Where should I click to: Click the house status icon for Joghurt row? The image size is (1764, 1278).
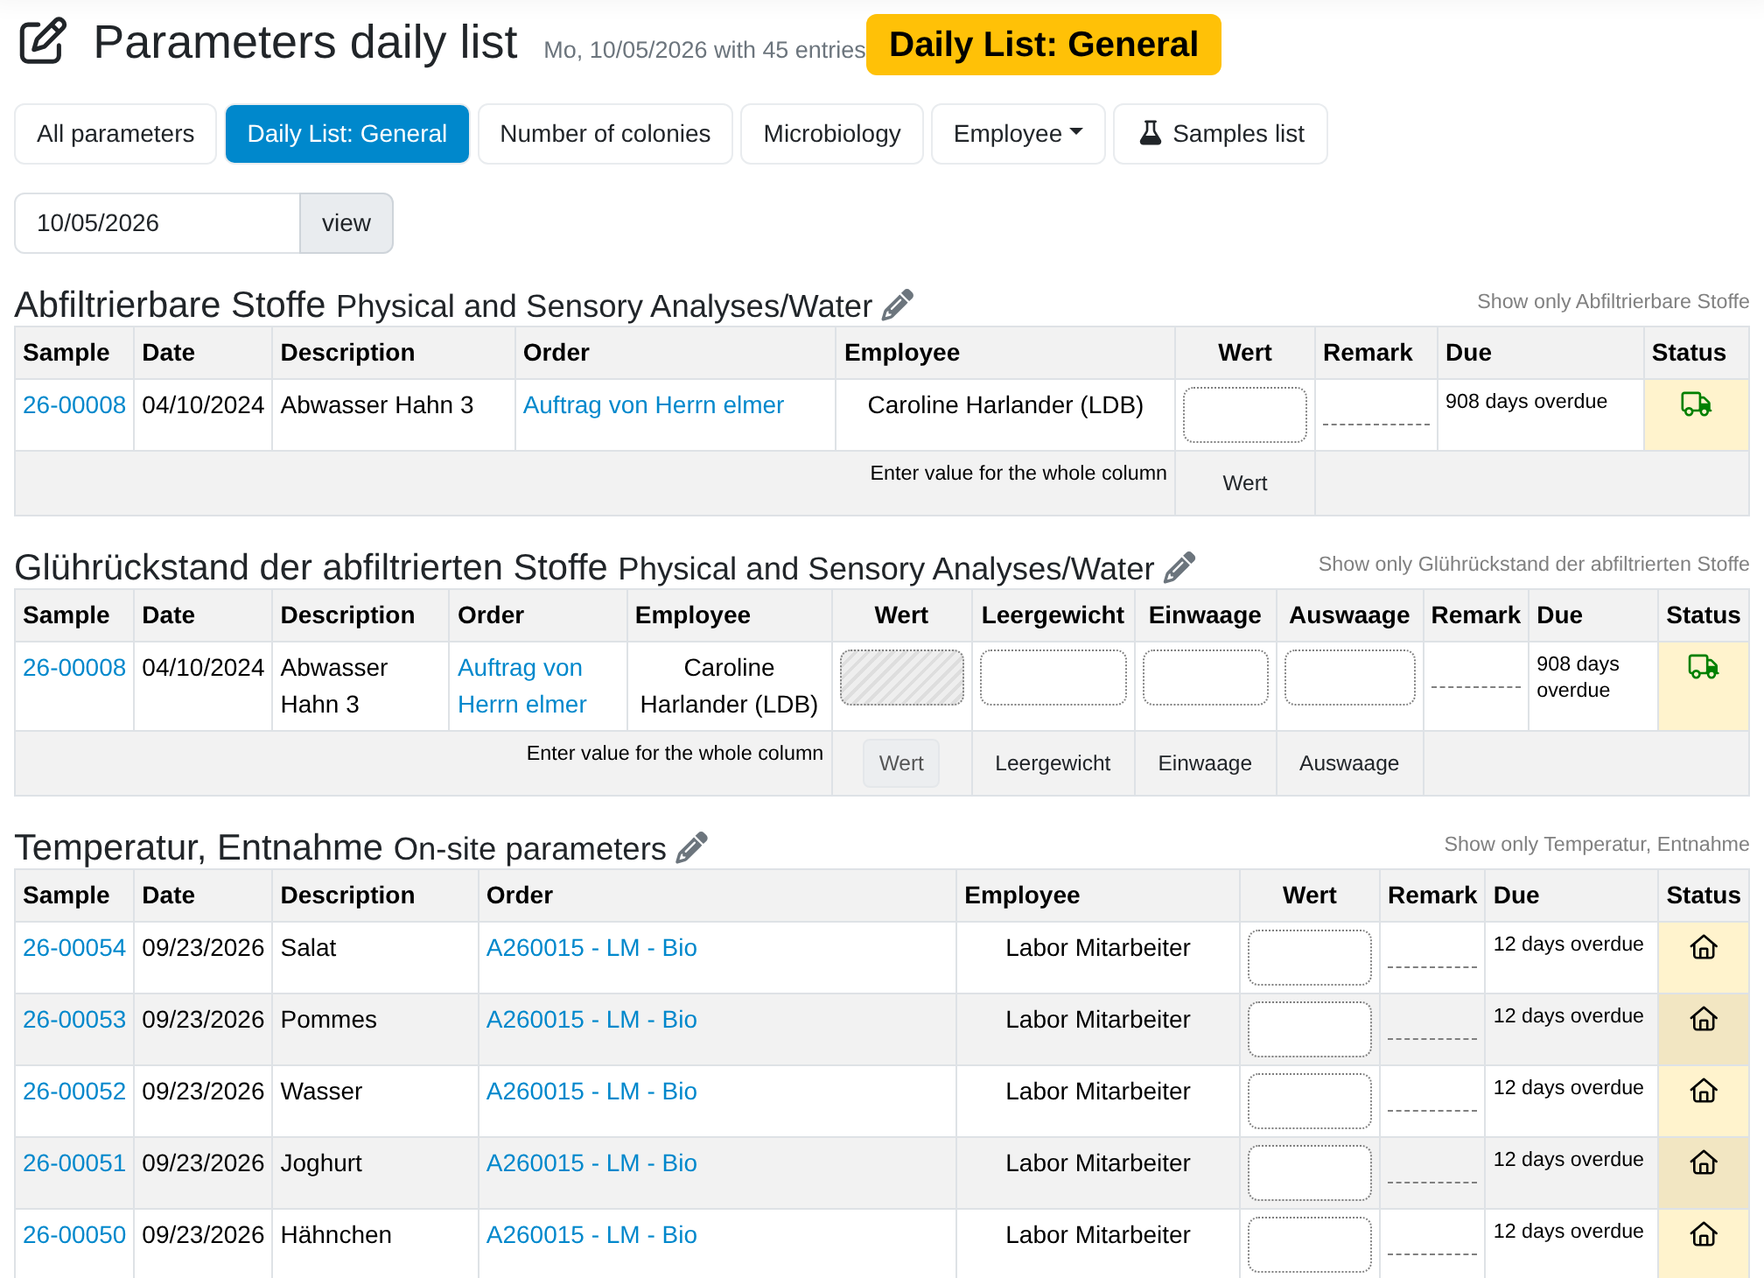pos(1703,1162)
